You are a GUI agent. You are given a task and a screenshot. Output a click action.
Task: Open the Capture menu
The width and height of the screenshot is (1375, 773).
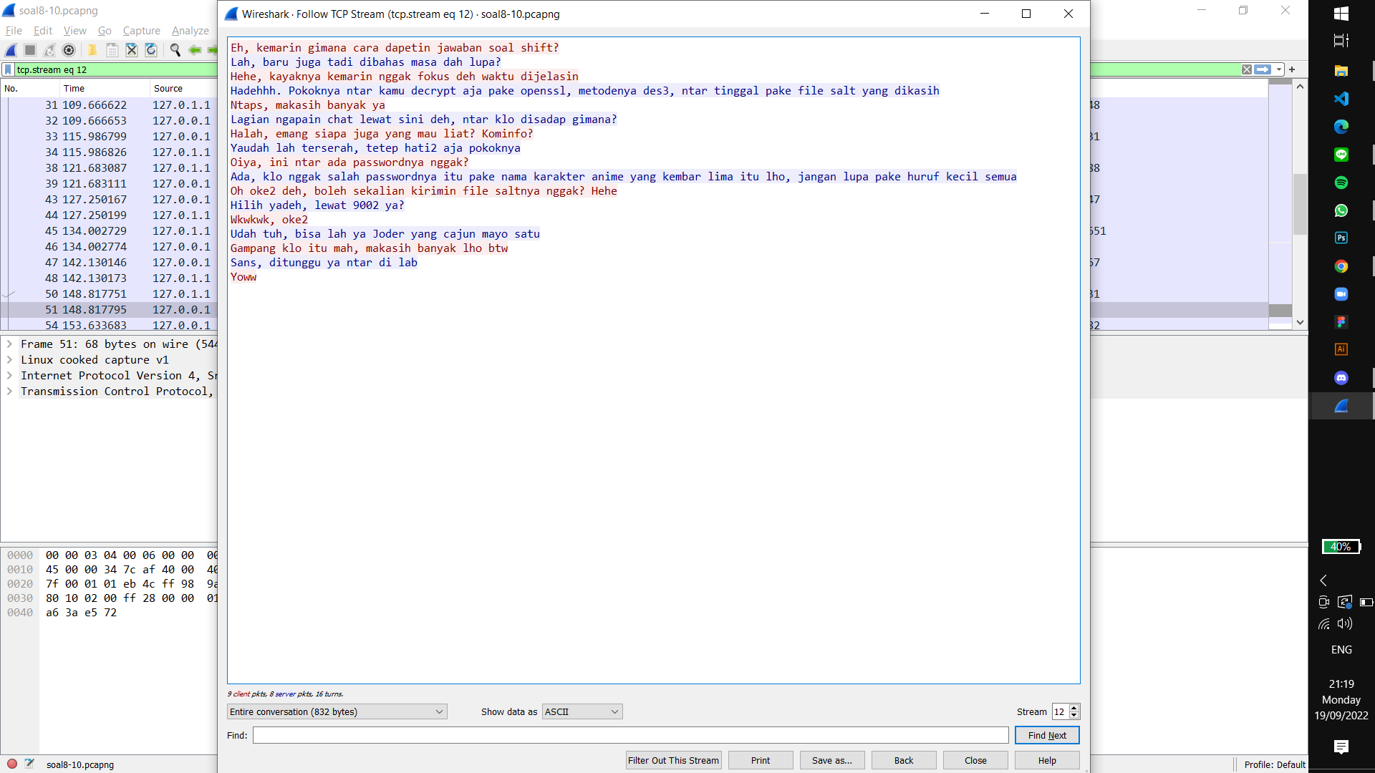(141, 31)
